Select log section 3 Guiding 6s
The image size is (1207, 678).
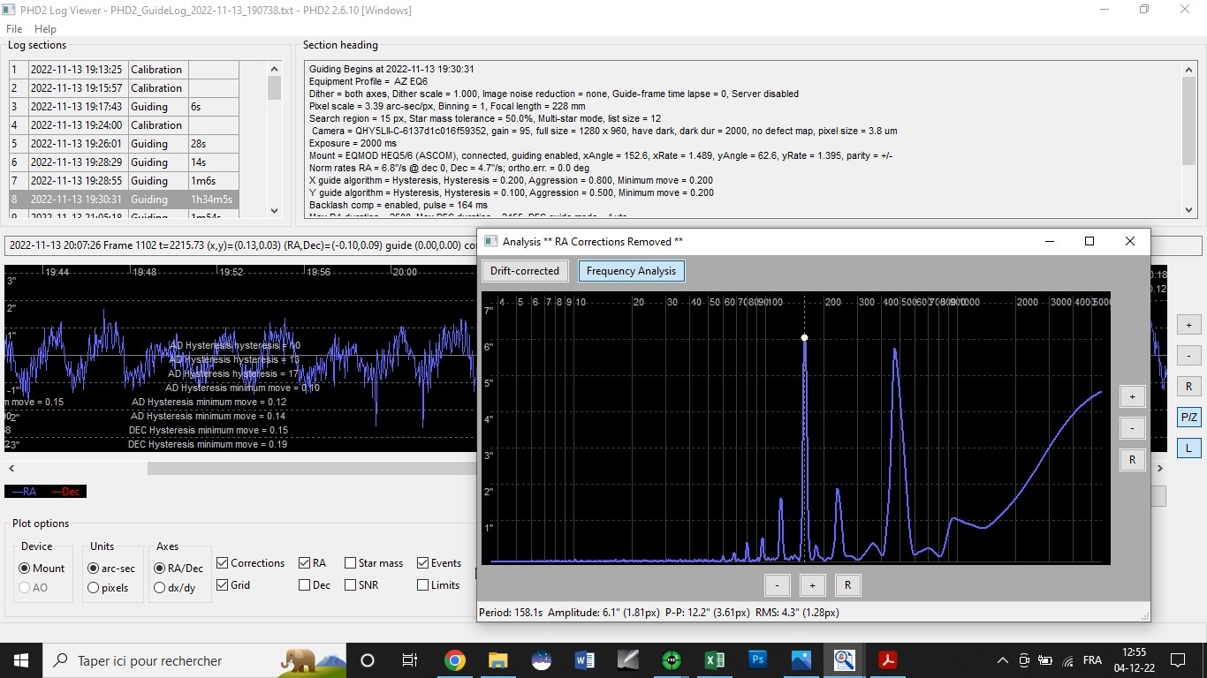[124, 107]
